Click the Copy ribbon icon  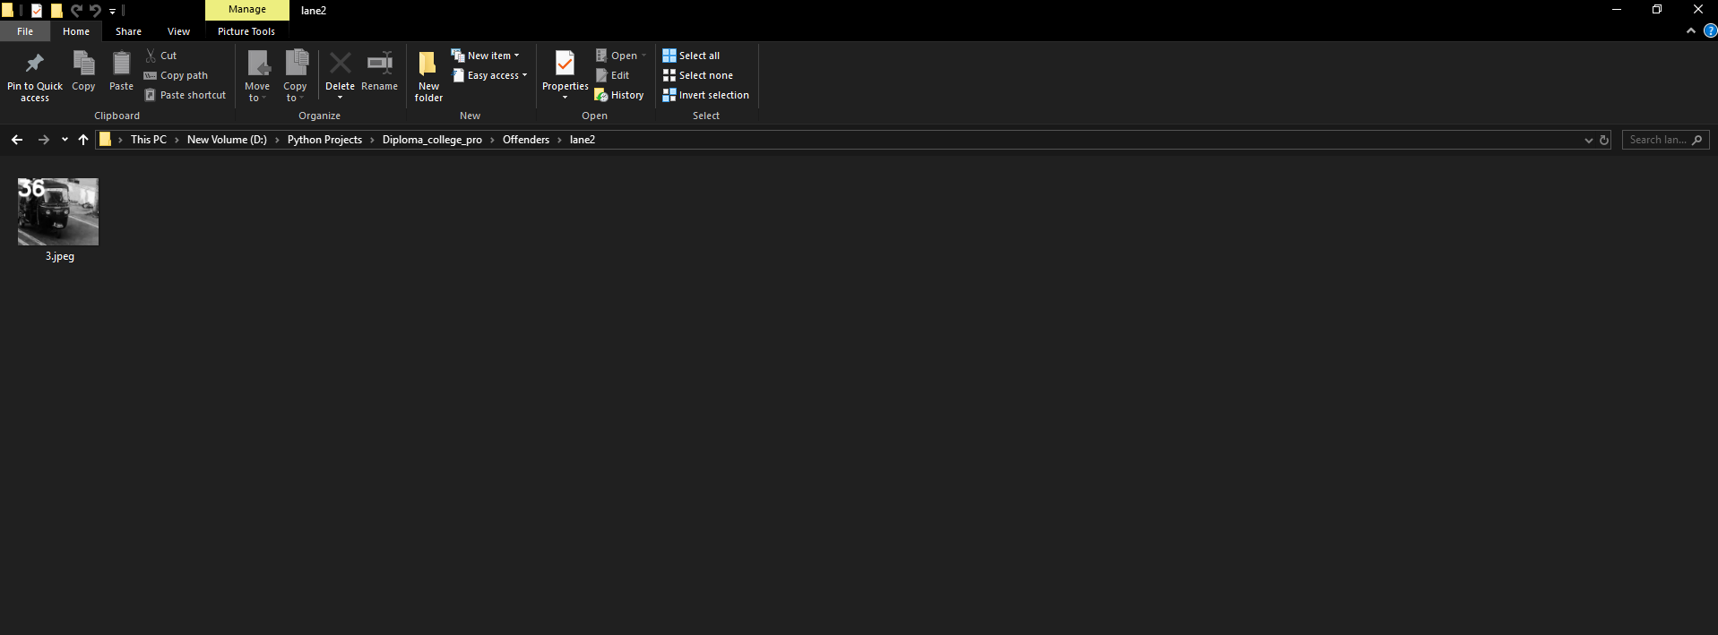coord(83,64)
